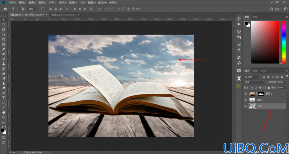This screenshot has height=154, width=289.
Task: Click the align left edges button
Action: [50, 9]
